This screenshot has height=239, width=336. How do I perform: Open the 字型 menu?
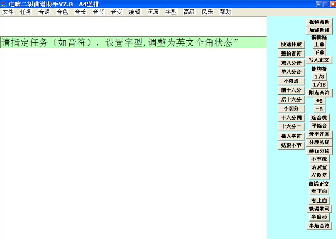point(171,12)
